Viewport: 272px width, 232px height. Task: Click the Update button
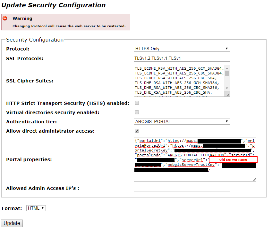12,223
